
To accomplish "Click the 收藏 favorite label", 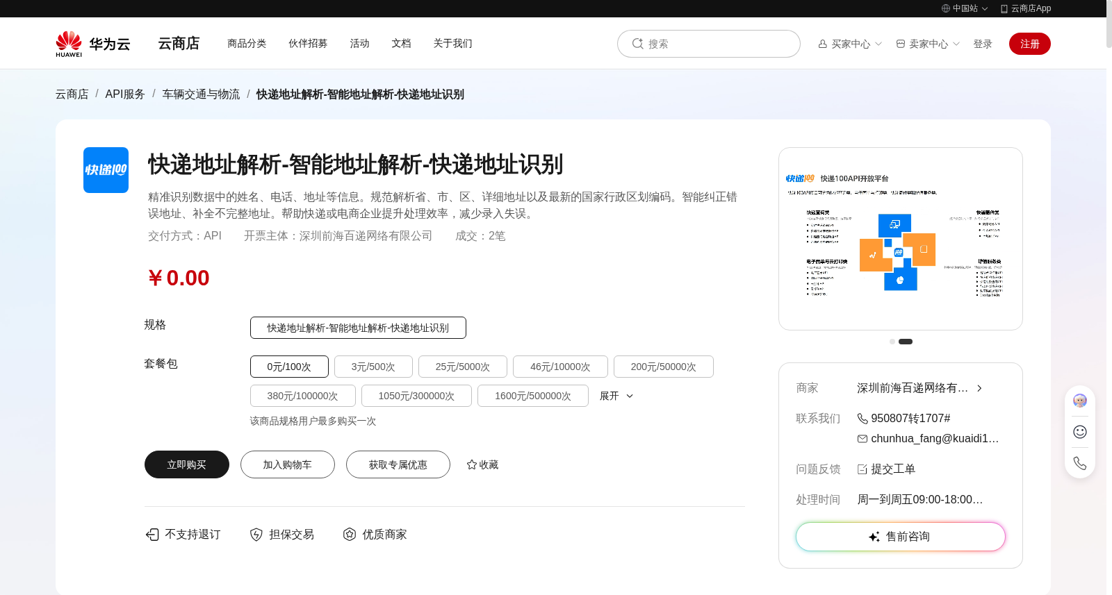I will [489, 464].
